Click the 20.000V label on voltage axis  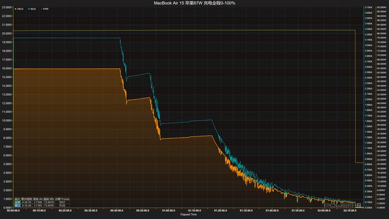pos(7,33)
